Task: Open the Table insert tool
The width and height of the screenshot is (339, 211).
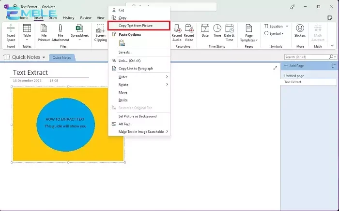Action: tap(27, 32)
